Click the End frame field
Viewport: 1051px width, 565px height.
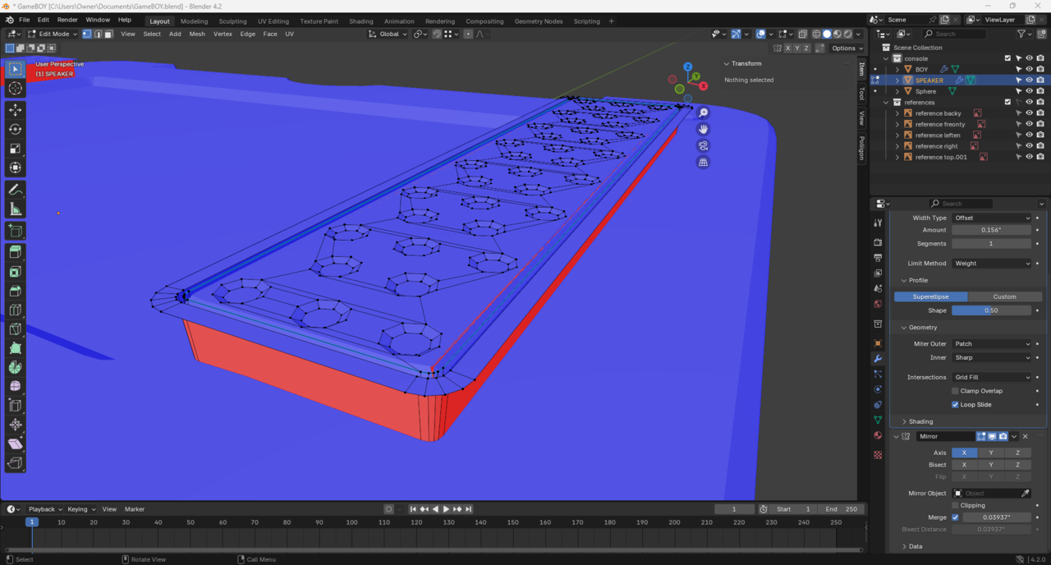click(x=842, y=509)
